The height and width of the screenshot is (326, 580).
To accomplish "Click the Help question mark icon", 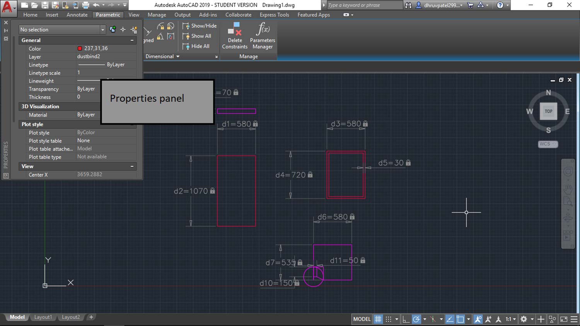I will coord(500,5).
